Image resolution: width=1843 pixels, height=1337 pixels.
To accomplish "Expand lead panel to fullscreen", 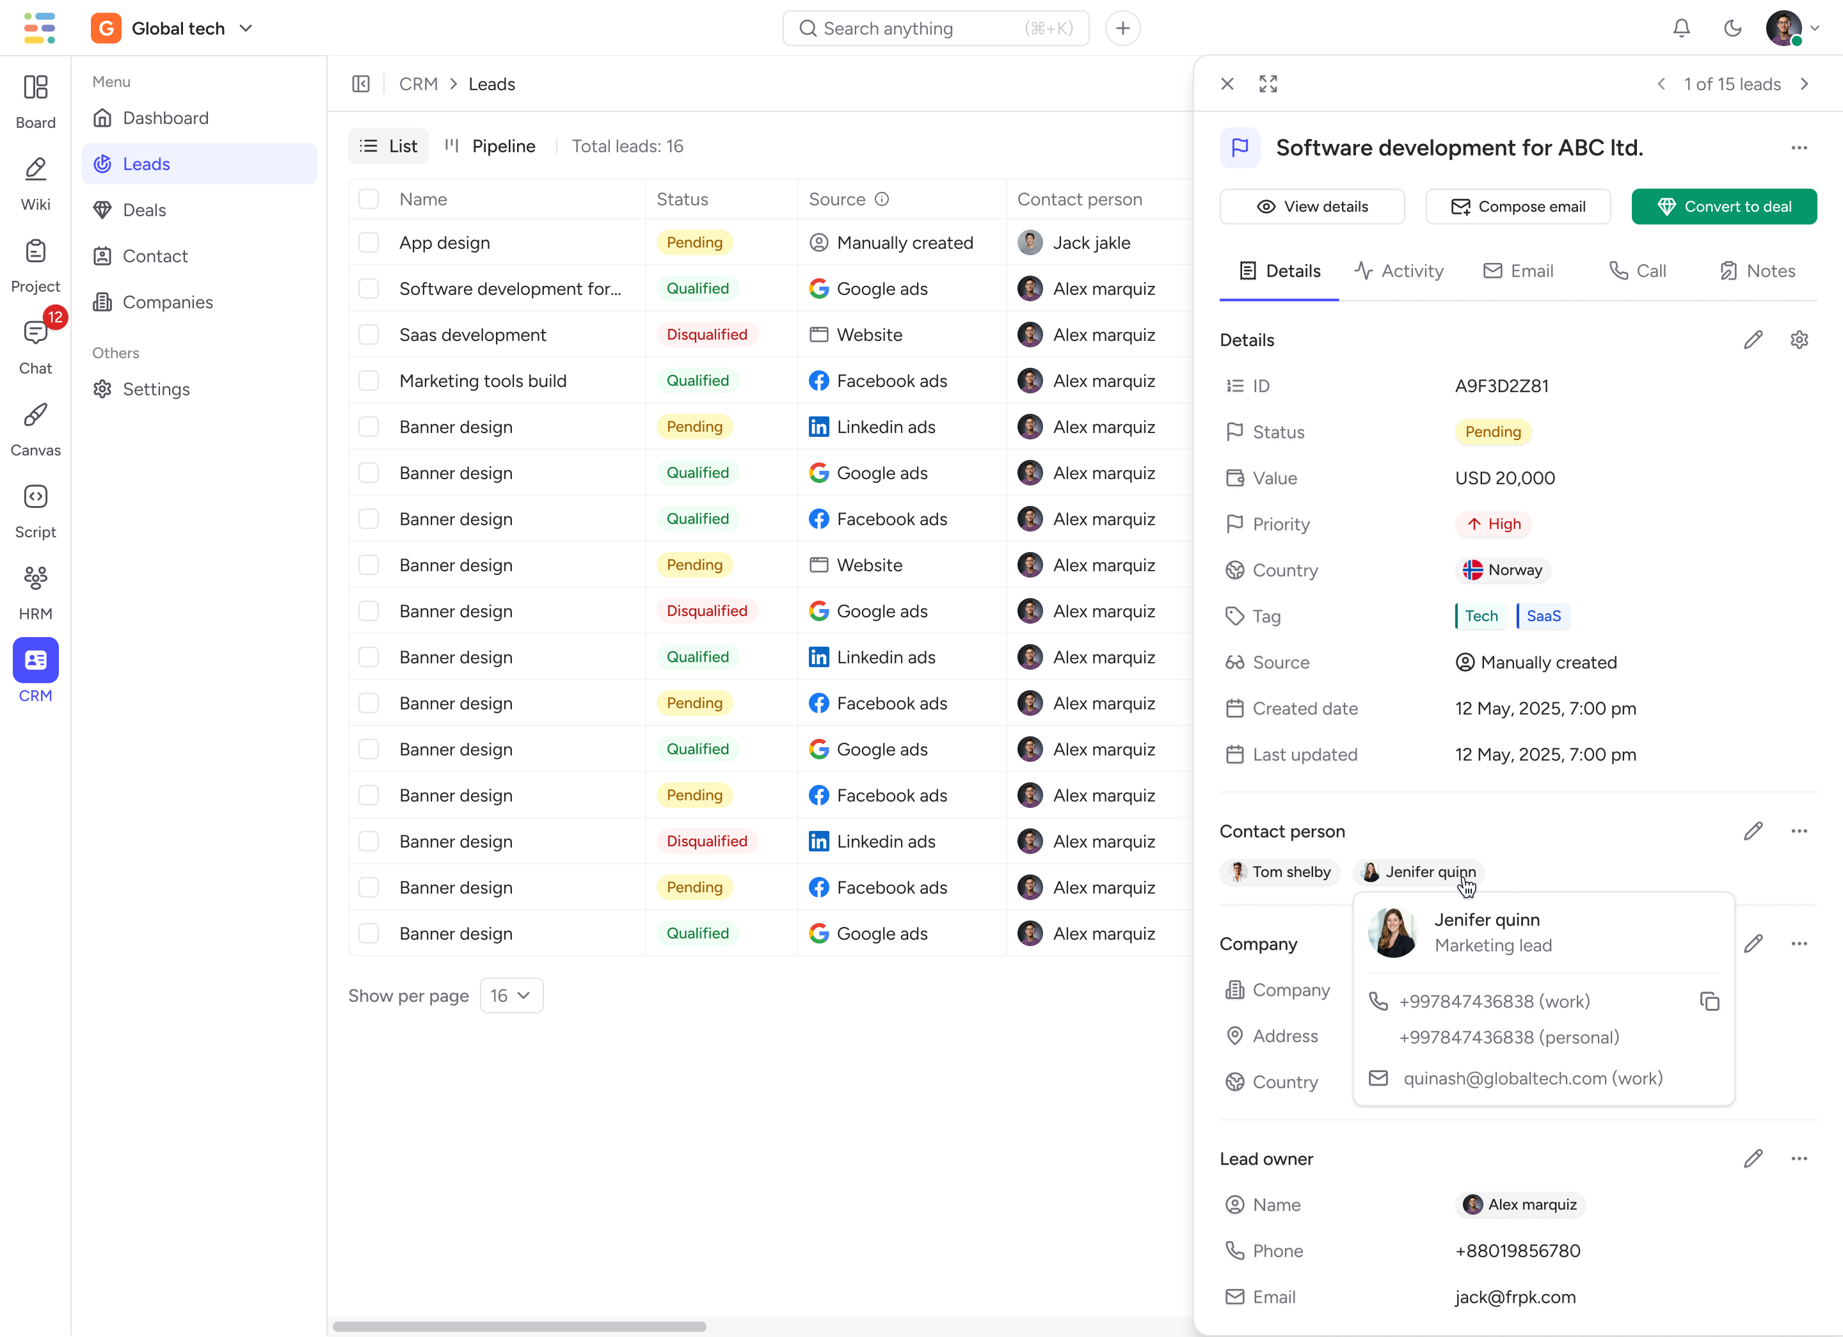I will tap(1268, 84).
